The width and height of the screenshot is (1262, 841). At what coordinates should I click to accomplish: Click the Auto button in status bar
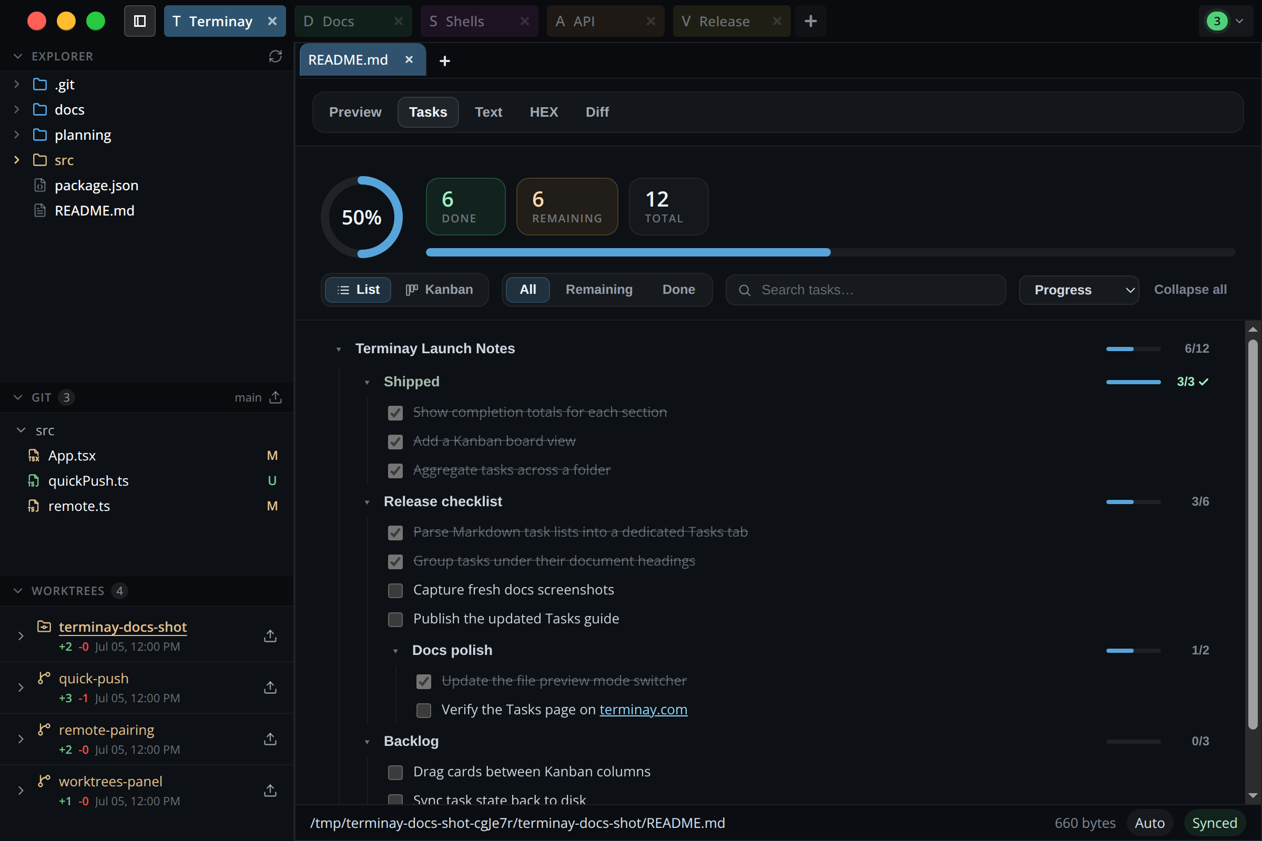tap(1149, 823)
